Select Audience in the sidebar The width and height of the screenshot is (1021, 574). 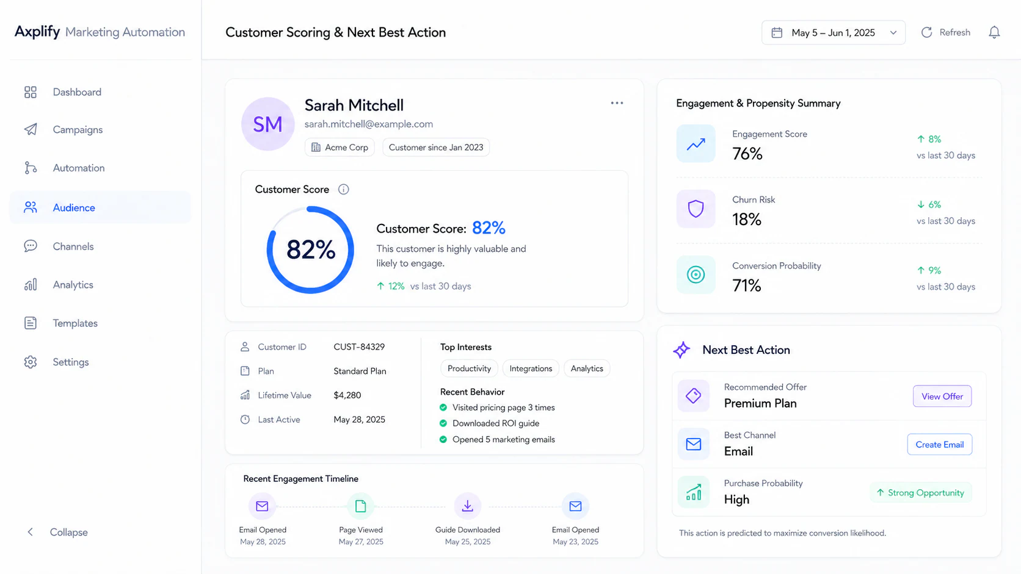100,207
